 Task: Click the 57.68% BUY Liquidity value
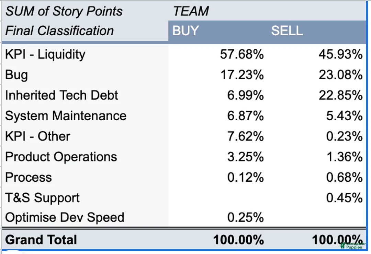[242, 54]
